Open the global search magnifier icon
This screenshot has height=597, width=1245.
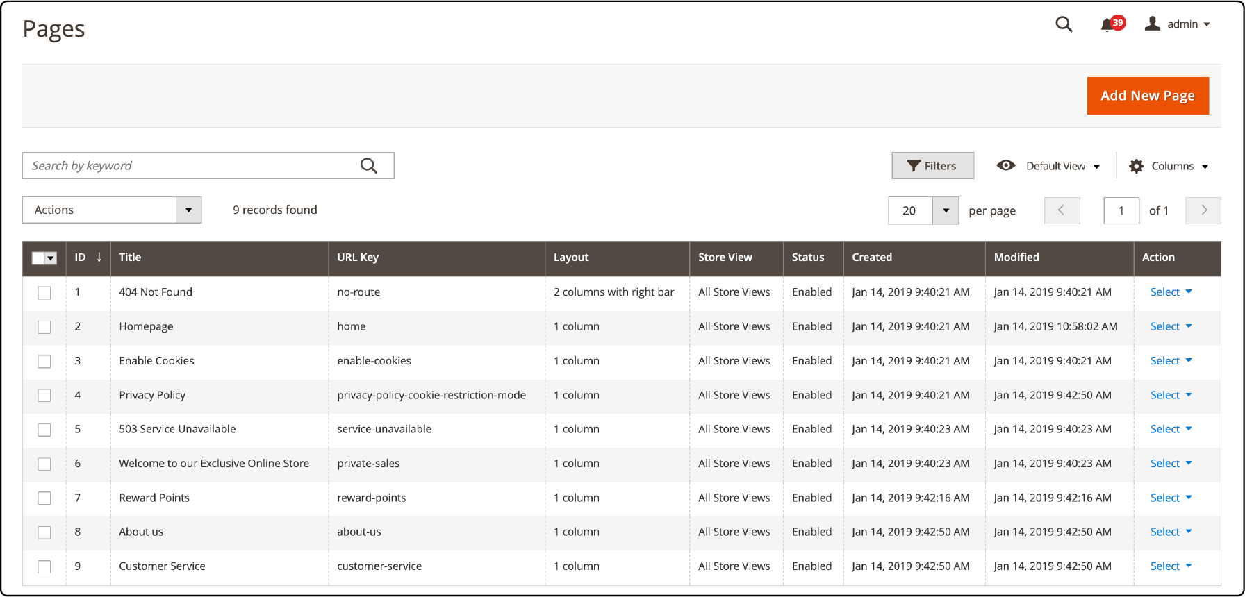point(1064,24)
